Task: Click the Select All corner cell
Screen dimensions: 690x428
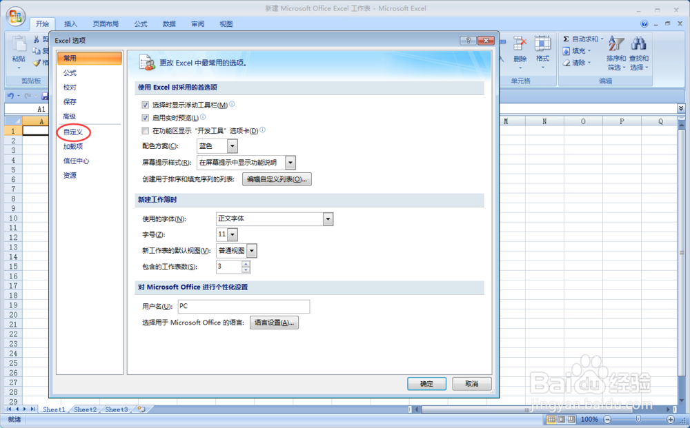Action: tap(13, 121)
